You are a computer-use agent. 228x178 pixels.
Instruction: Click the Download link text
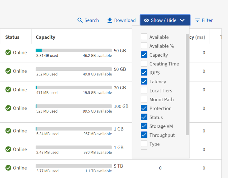tap(125, 20)
